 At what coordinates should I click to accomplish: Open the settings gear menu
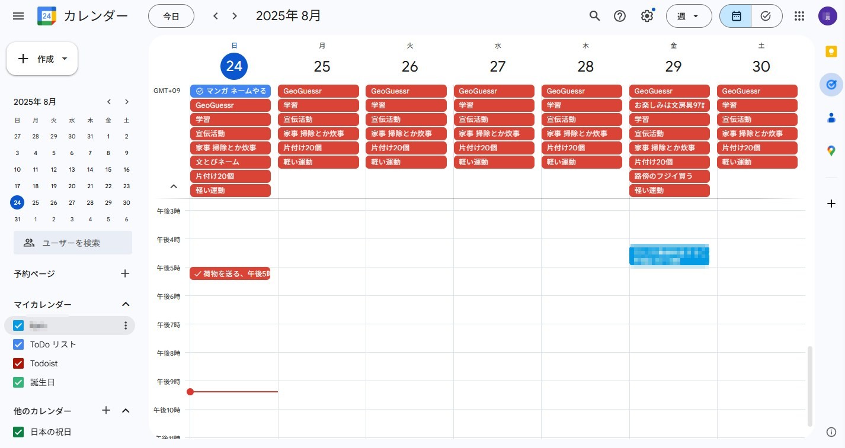coord(647,16)
